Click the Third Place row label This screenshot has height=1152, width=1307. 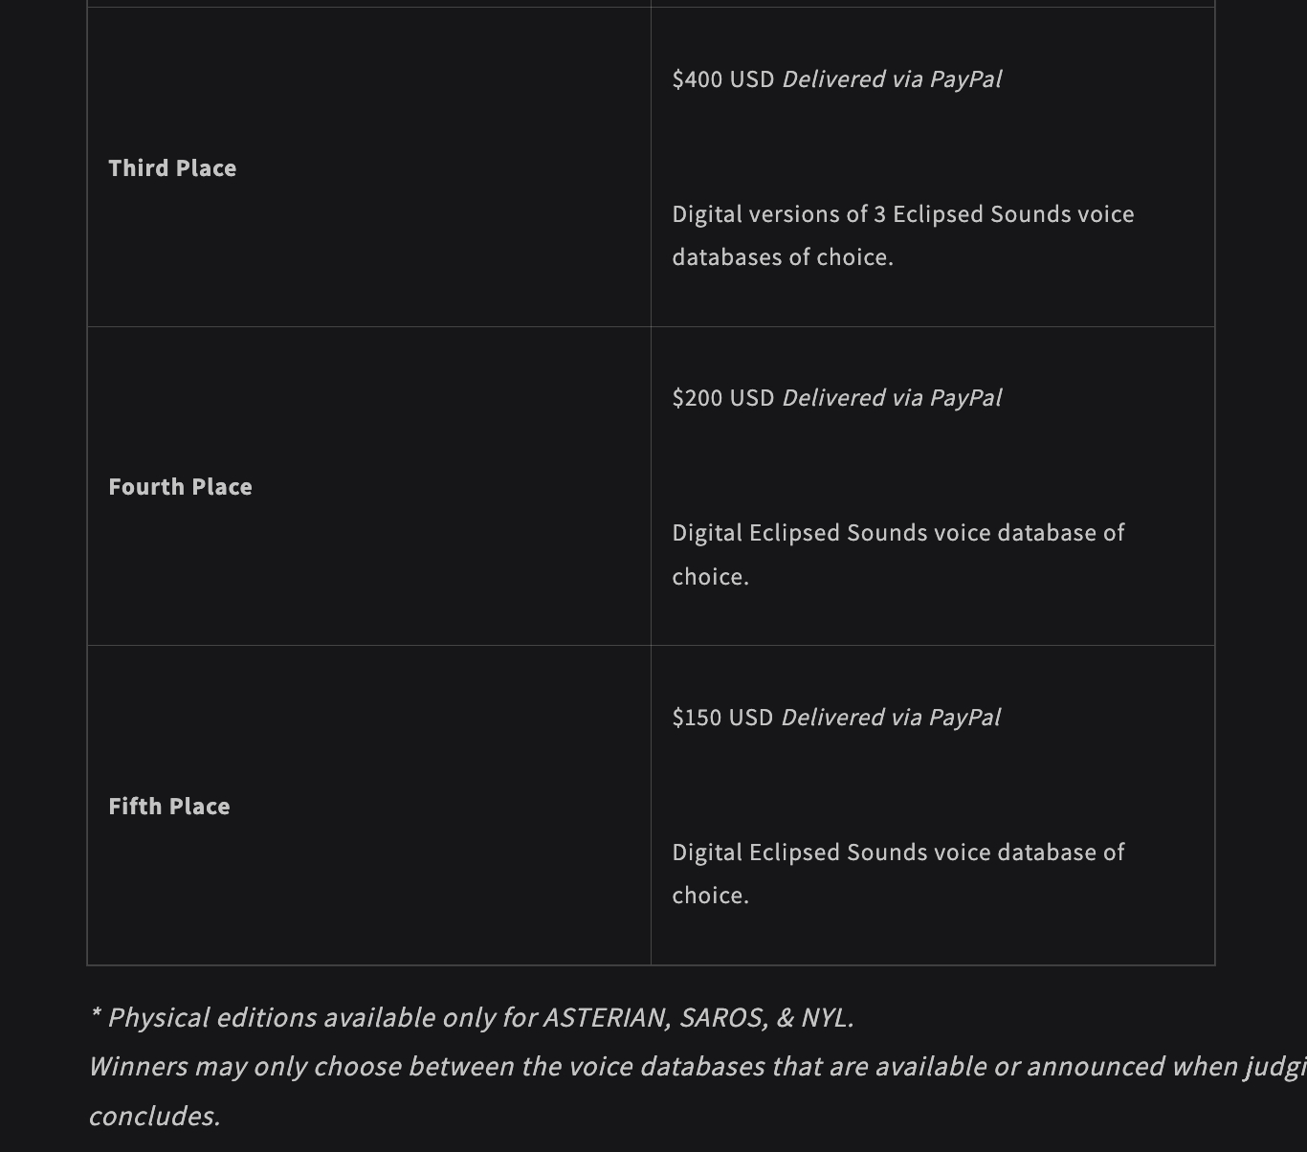172,168
